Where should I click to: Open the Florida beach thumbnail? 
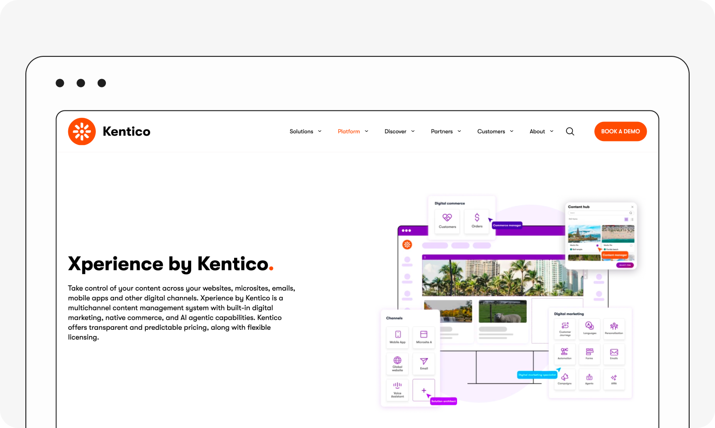coord(618,234)
